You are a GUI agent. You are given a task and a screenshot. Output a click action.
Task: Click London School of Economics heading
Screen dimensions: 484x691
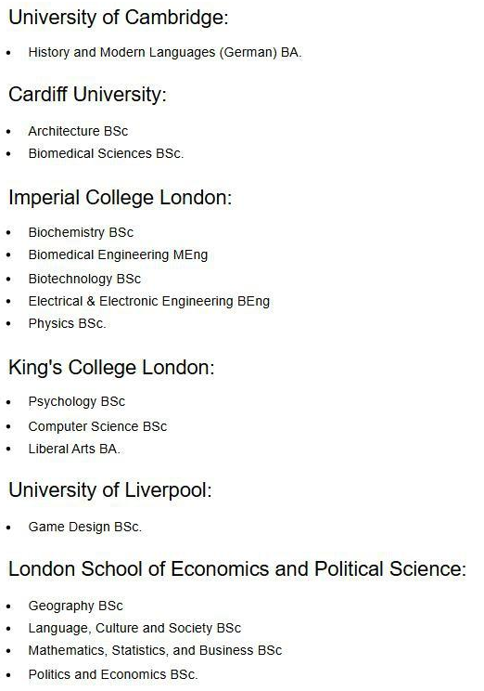(237, 568)
